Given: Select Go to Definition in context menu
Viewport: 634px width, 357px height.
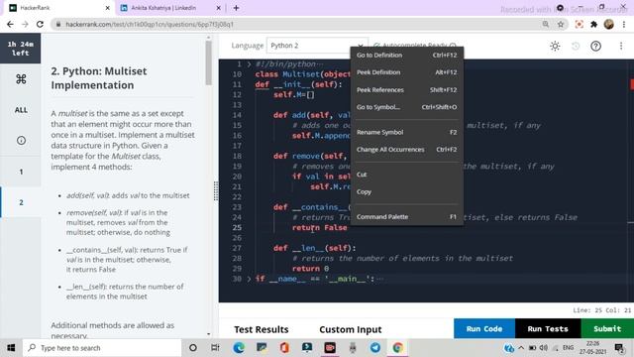Looking at the screenshot, I should pos(407,56).
